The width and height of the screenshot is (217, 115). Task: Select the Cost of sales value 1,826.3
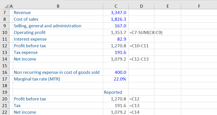pyautogui.click(x=116, y=19)
